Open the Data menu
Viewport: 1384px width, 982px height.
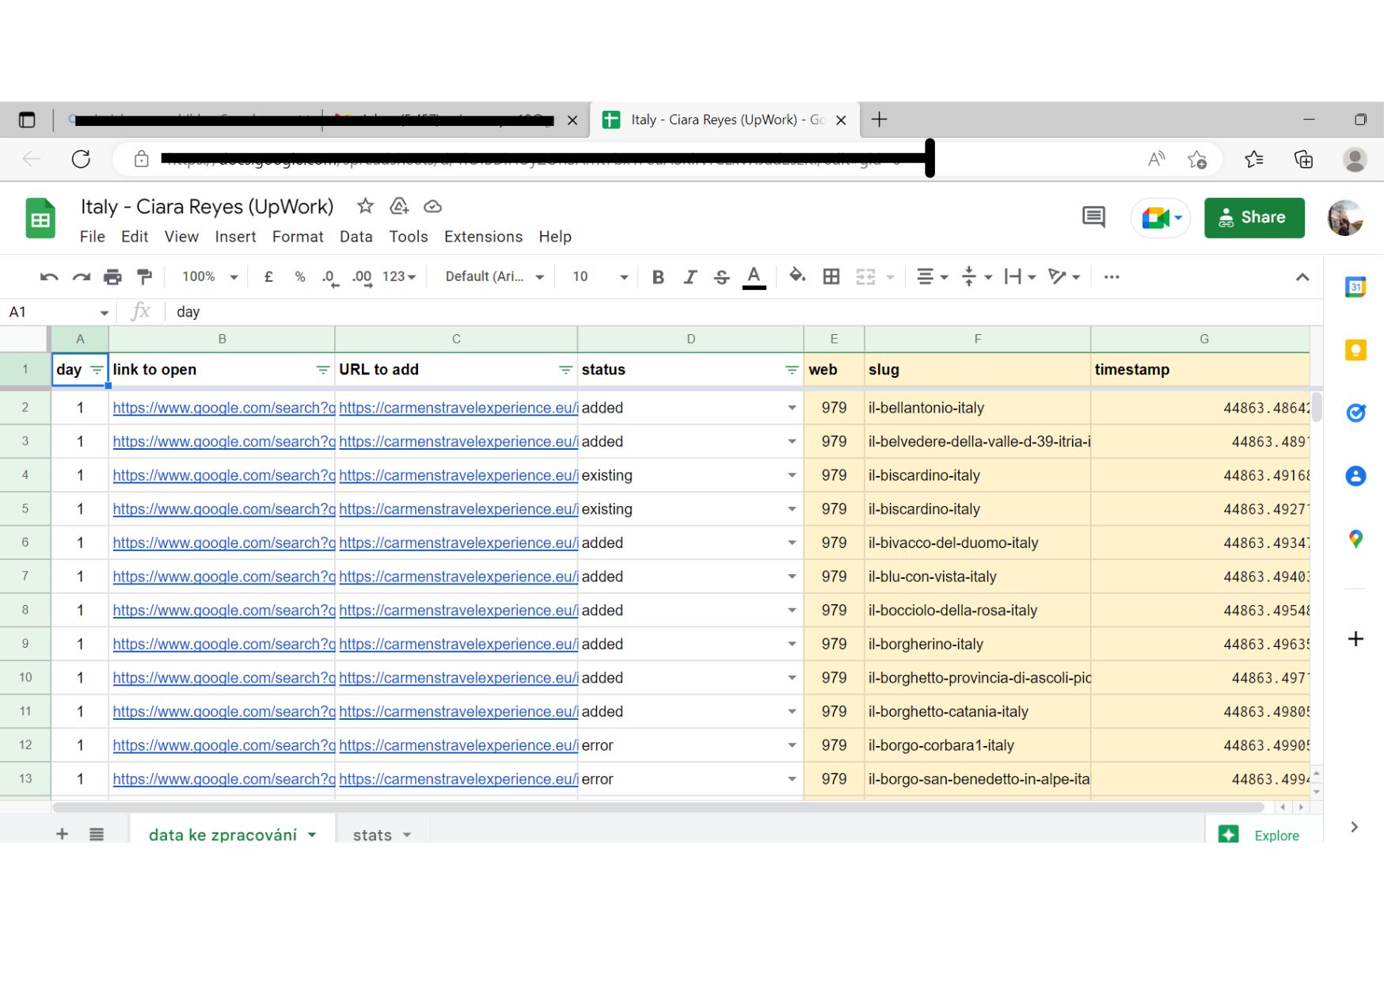[x=356, y=237]
